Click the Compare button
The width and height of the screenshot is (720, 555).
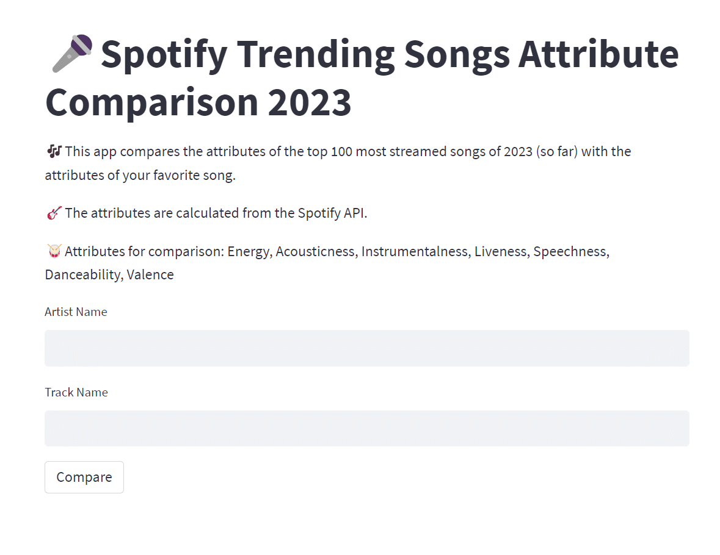click(84, 477)
